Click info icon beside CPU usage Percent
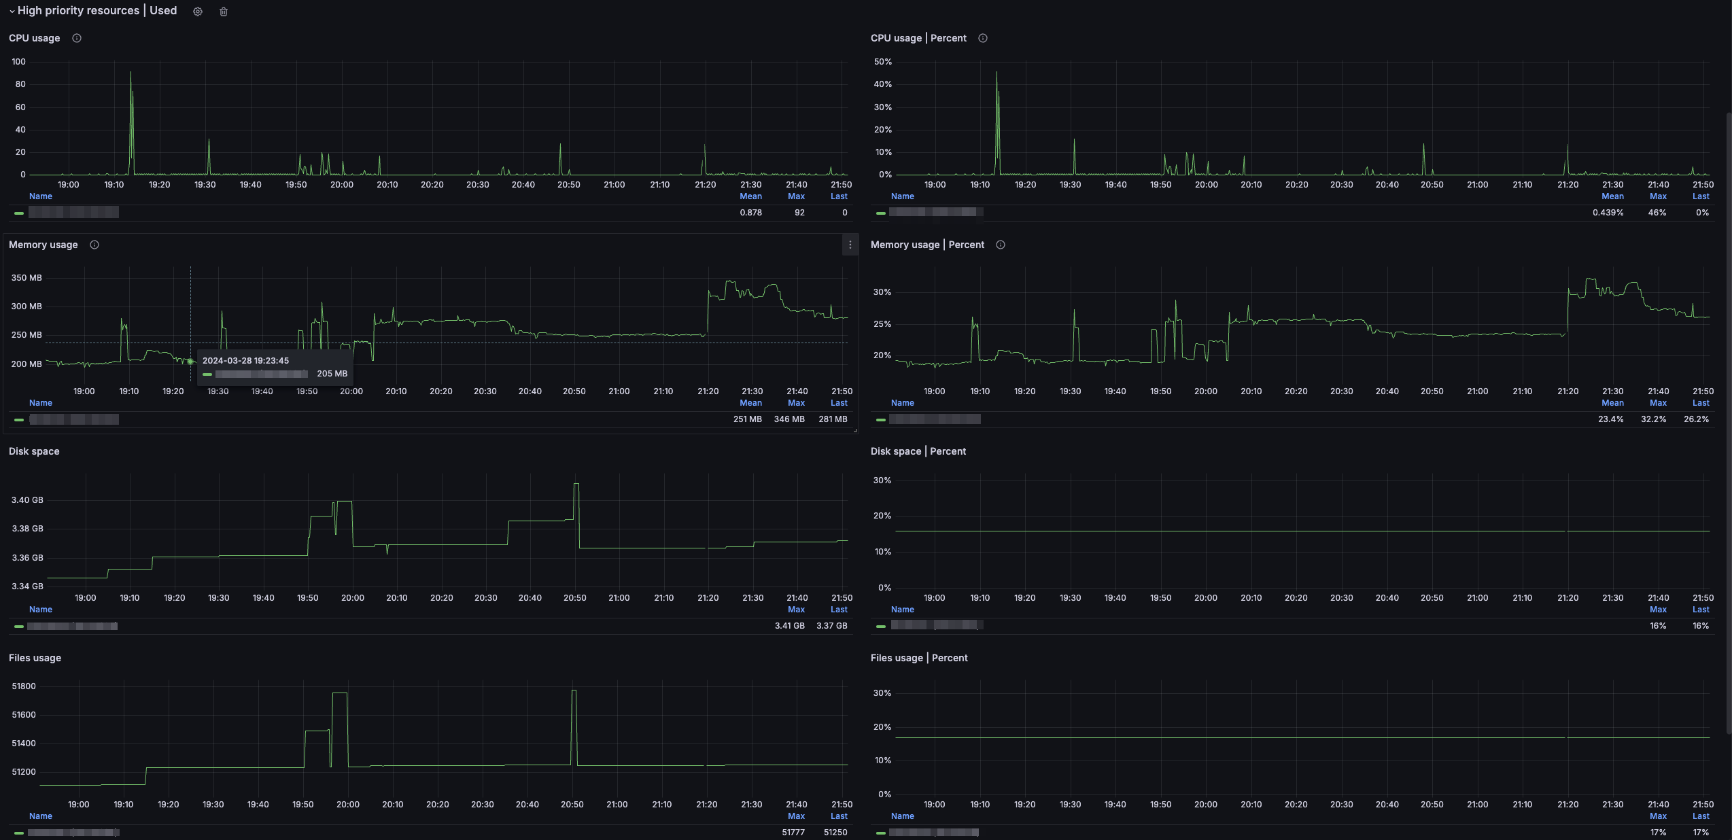 983,38
